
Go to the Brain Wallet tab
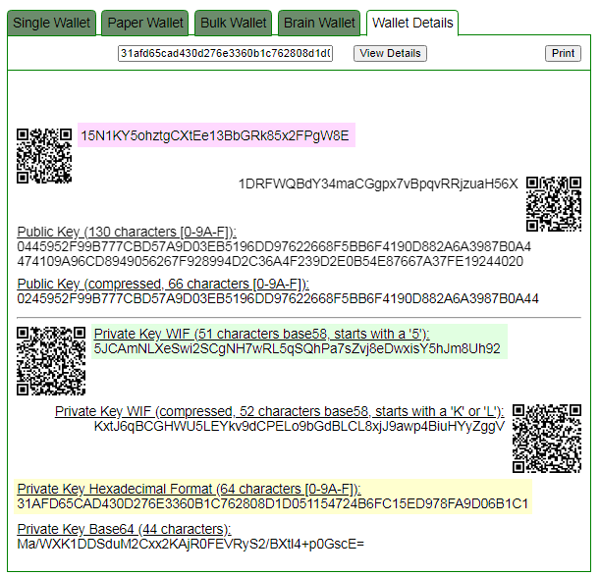pos(319,23)
